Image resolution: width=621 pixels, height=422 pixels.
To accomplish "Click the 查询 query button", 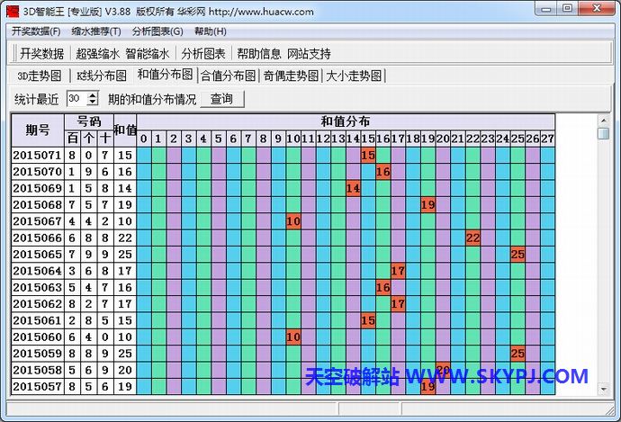I will pyautogui.click(x=221, y=99).
